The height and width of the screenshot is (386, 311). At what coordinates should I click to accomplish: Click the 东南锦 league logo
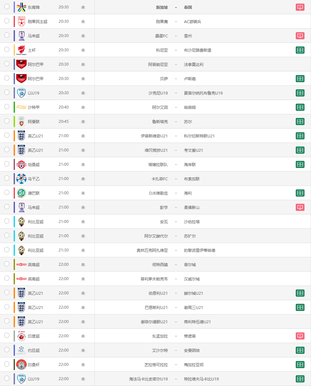21,7
